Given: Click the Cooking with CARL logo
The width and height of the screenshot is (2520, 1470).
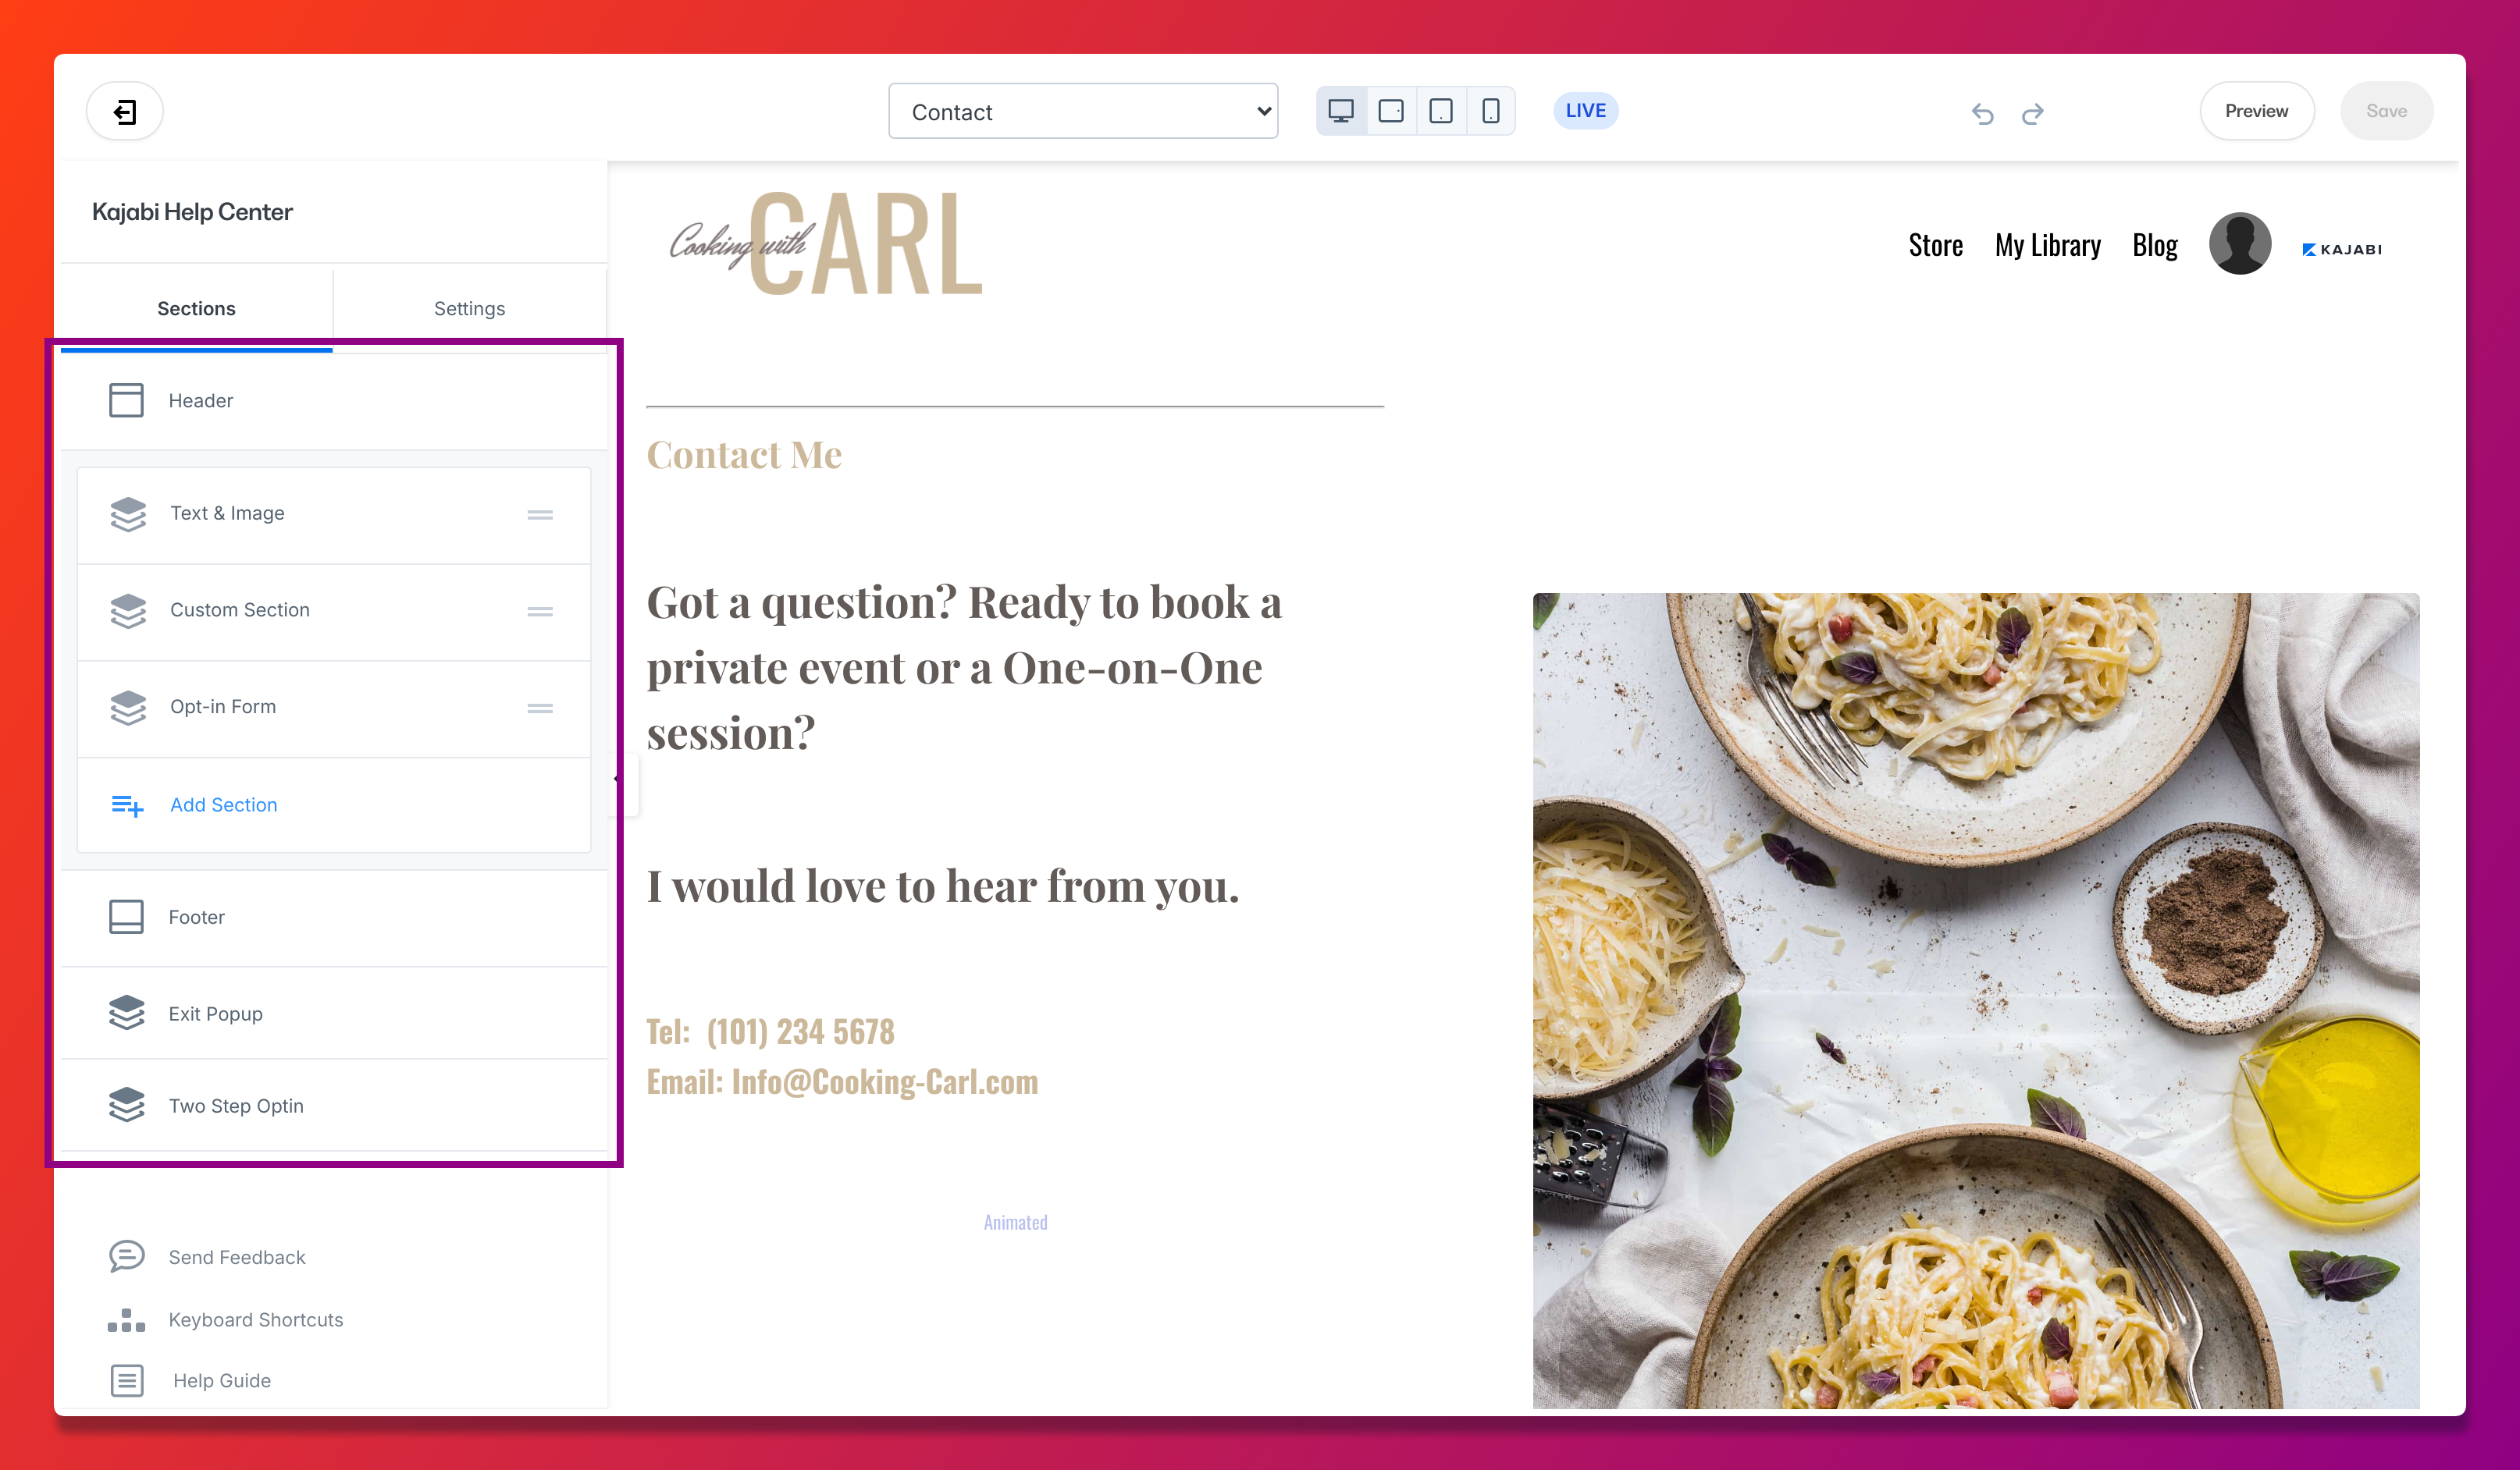Looking at the screenshot, I should click(x=826, y=244).
